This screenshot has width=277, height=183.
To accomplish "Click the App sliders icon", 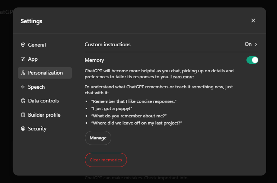I will (x=23, y=59).
